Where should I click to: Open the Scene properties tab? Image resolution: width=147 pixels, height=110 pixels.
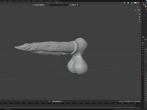[143, 50]
